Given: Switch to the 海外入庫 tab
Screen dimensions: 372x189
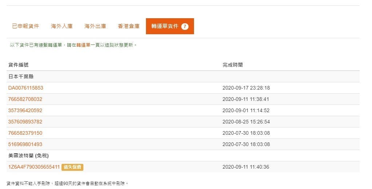Looking at the screenshot, I should (x=62, y=26).
